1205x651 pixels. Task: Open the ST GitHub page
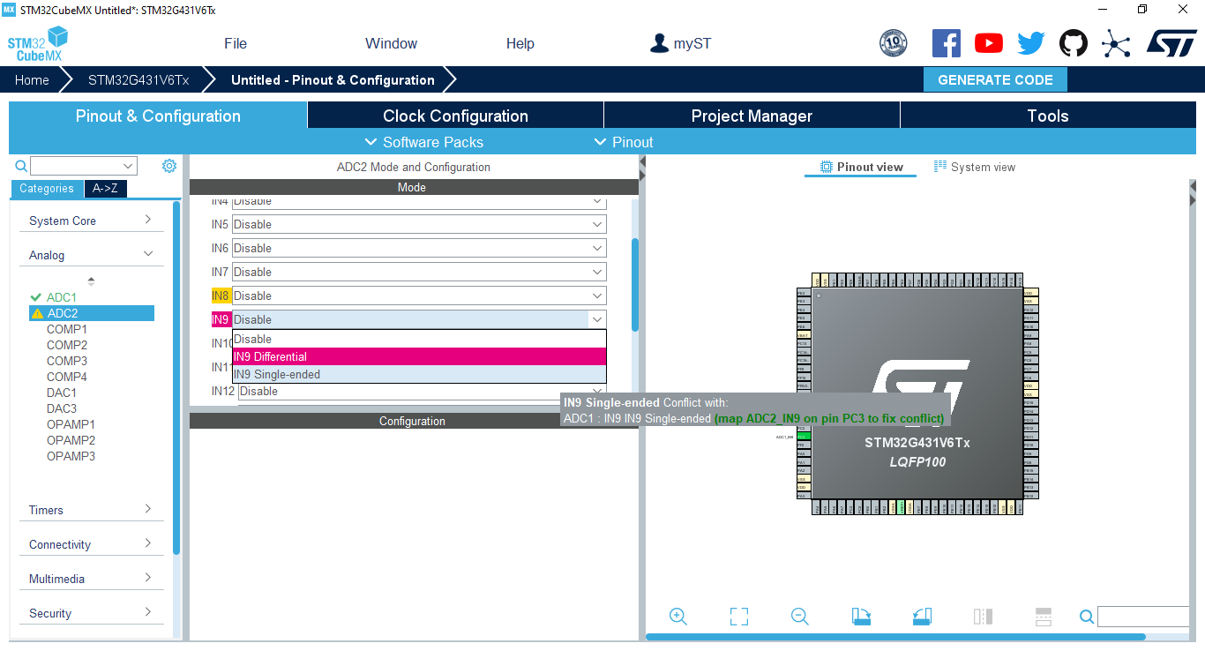[1074, 42]
